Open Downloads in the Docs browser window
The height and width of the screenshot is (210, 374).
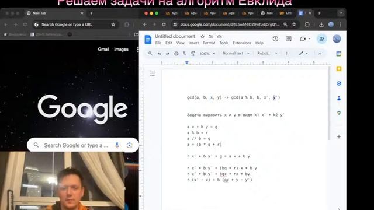(x=321, y=24)
